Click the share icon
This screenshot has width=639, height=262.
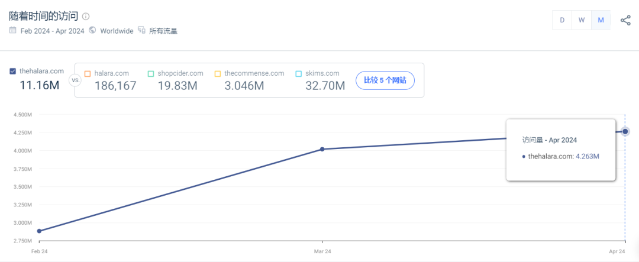pyautogui.click(x=625, y=20)
